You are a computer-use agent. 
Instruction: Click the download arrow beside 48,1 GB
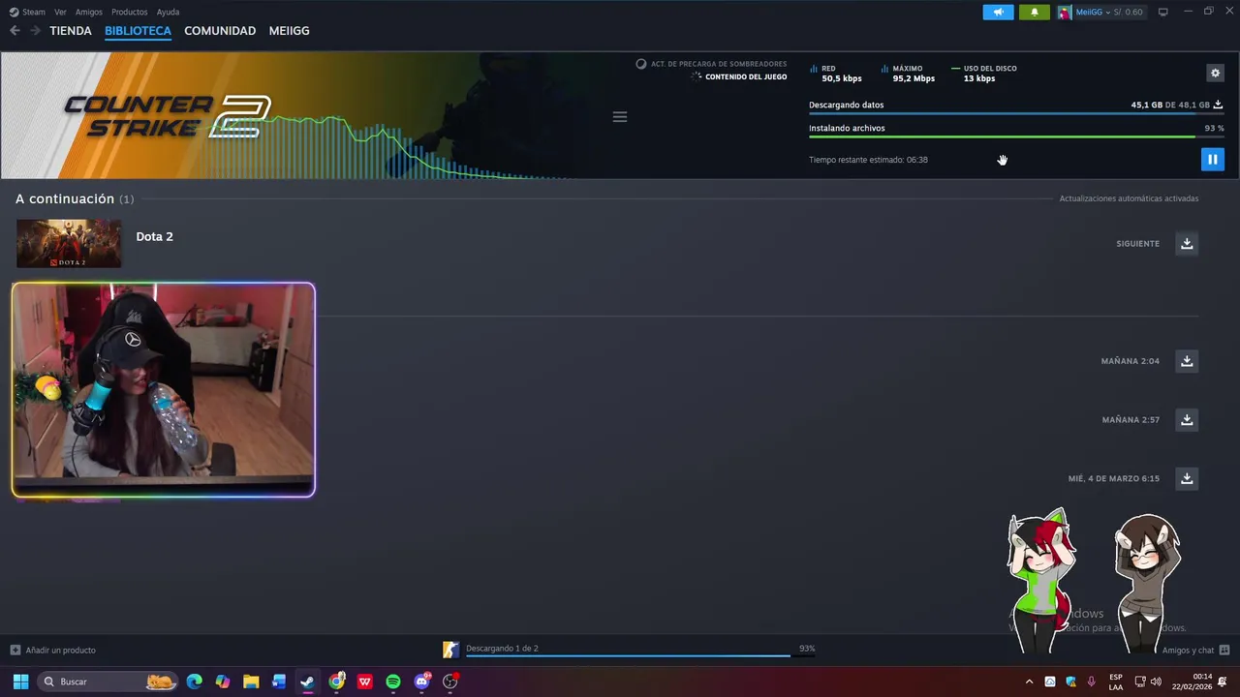pyautogui.click(x=1219, y=105)
